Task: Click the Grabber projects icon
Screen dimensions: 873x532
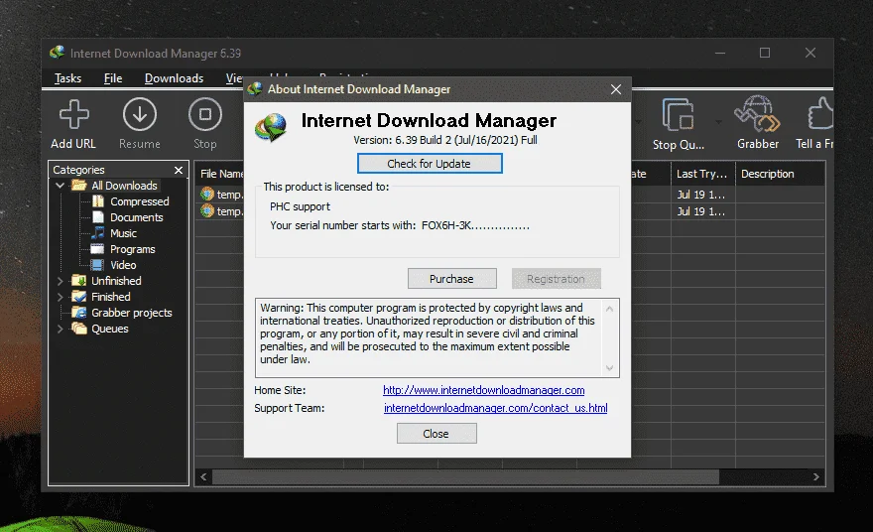Action: click(x=79, y=313)
